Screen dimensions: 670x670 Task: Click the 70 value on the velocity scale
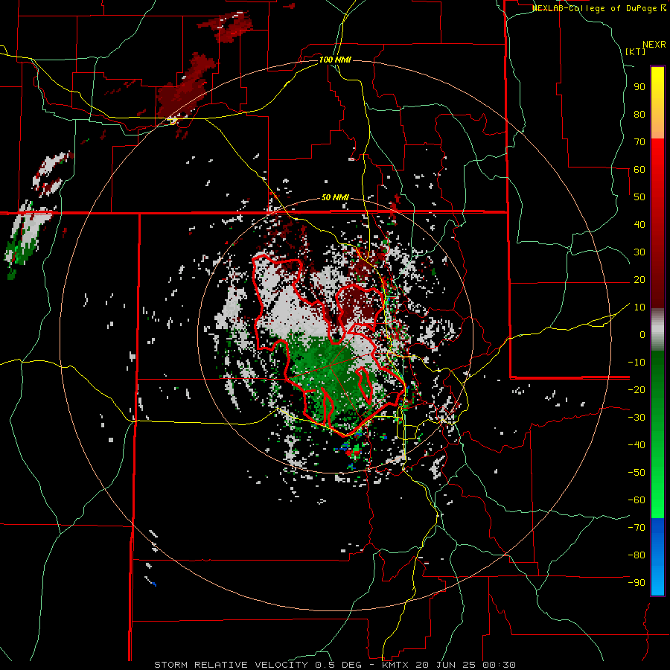click(x=639, y=142)
